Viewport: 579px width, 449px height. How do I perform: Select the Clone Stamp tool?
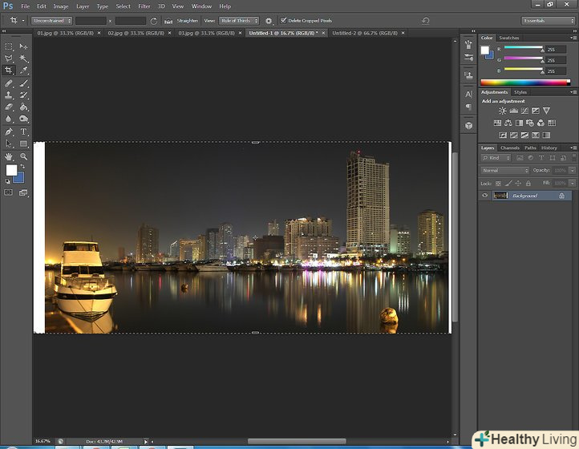pos(9,95)
